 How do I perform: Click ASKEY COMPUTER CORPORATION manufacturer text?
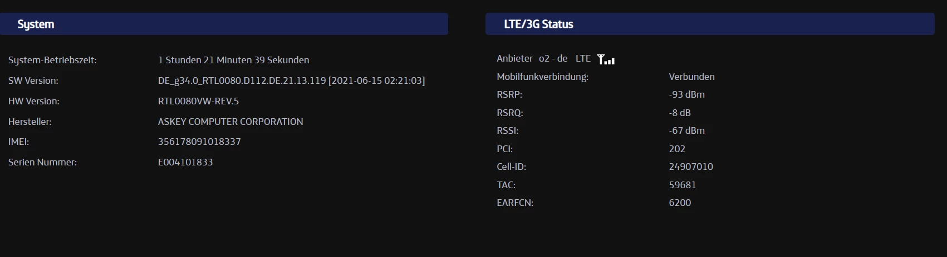pos(230,122)
